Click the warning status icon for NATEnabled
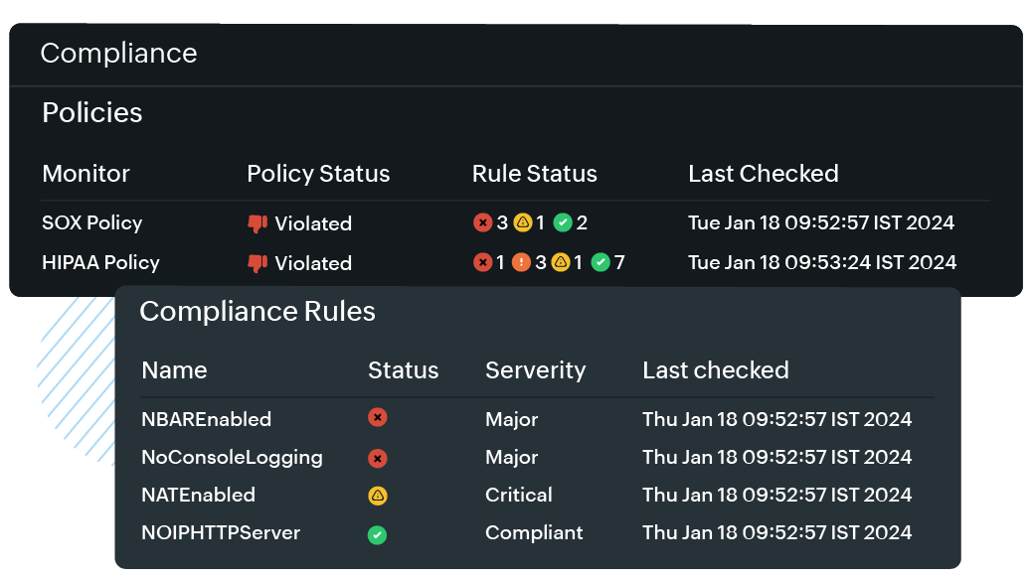 tap(377, 495)
